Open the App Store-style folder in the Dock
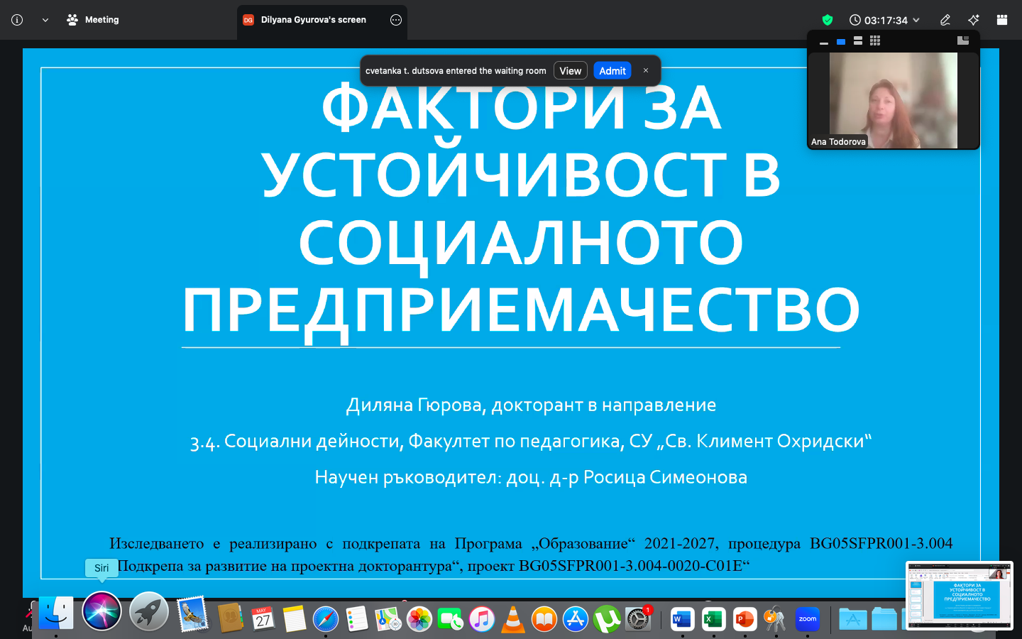Image resolution: width=1022 pixels, height=639 pixels. 853,619
